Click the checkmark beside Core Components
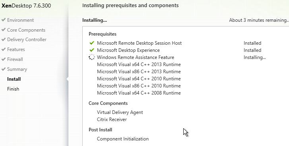 pos(4,30)
